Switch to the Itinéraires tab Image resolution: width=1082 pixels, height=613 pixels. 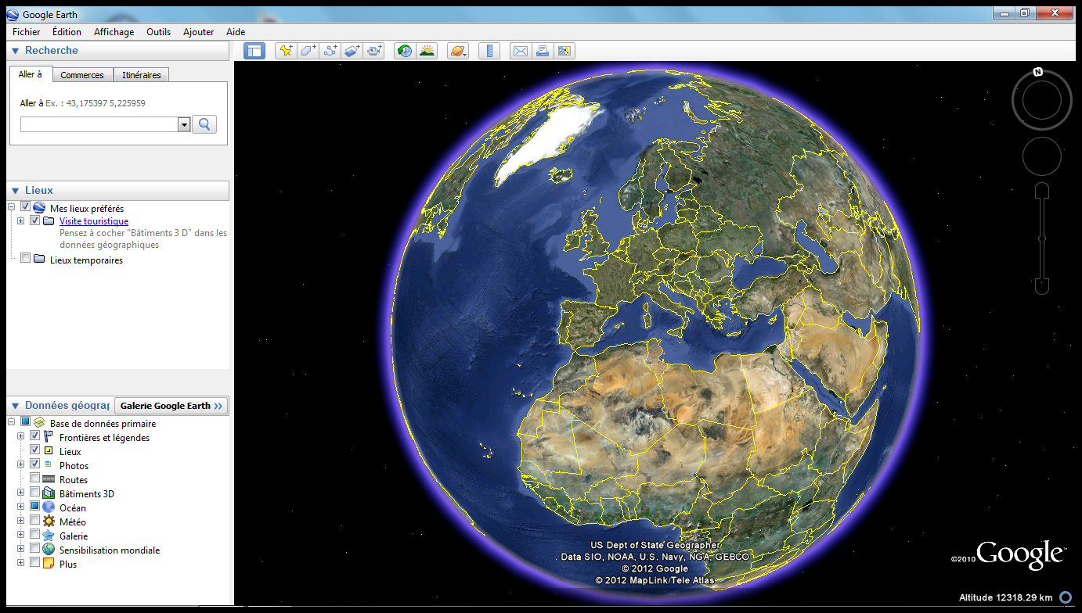click(x=141, y=75)
